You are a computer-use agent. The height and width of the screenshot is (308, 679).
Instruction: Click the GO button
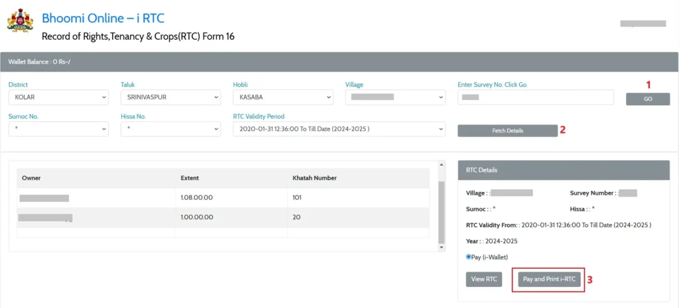[x=648, y=99]
